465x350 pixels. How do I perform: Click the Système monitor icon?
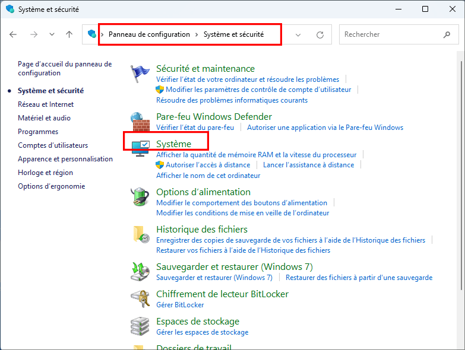point(140,148)
